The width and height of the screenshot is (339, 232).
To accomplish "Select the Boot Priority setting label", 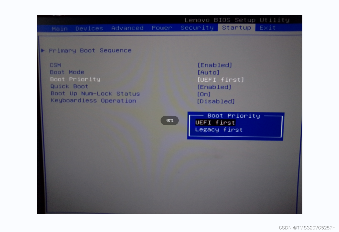I will 75,79.
